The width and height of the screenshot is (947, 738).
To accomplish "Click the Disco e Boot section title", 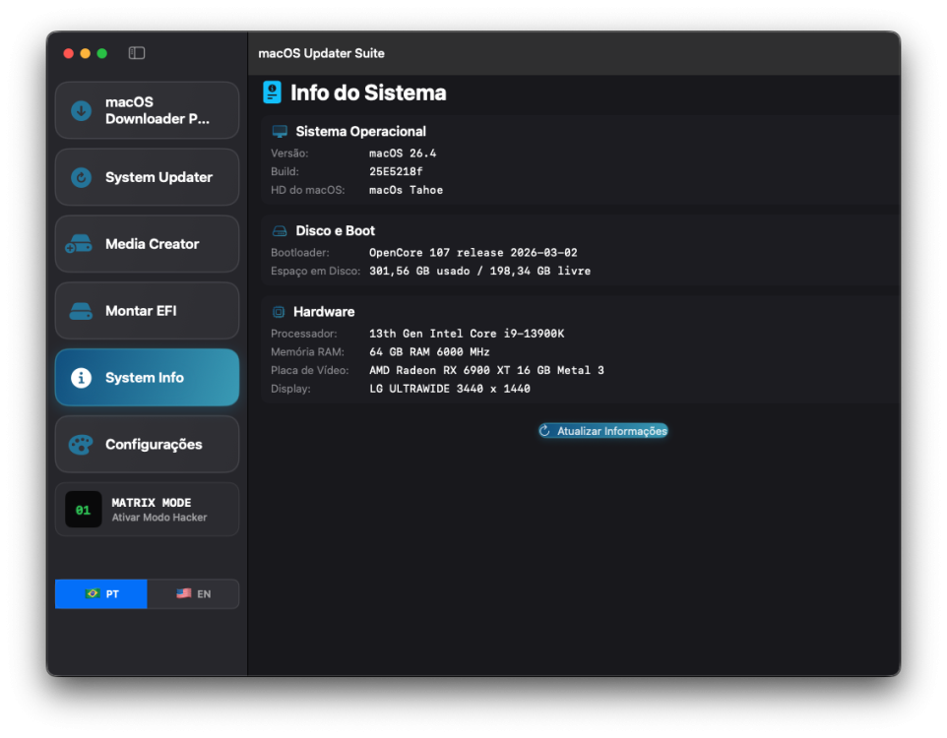I will (336, 230).
